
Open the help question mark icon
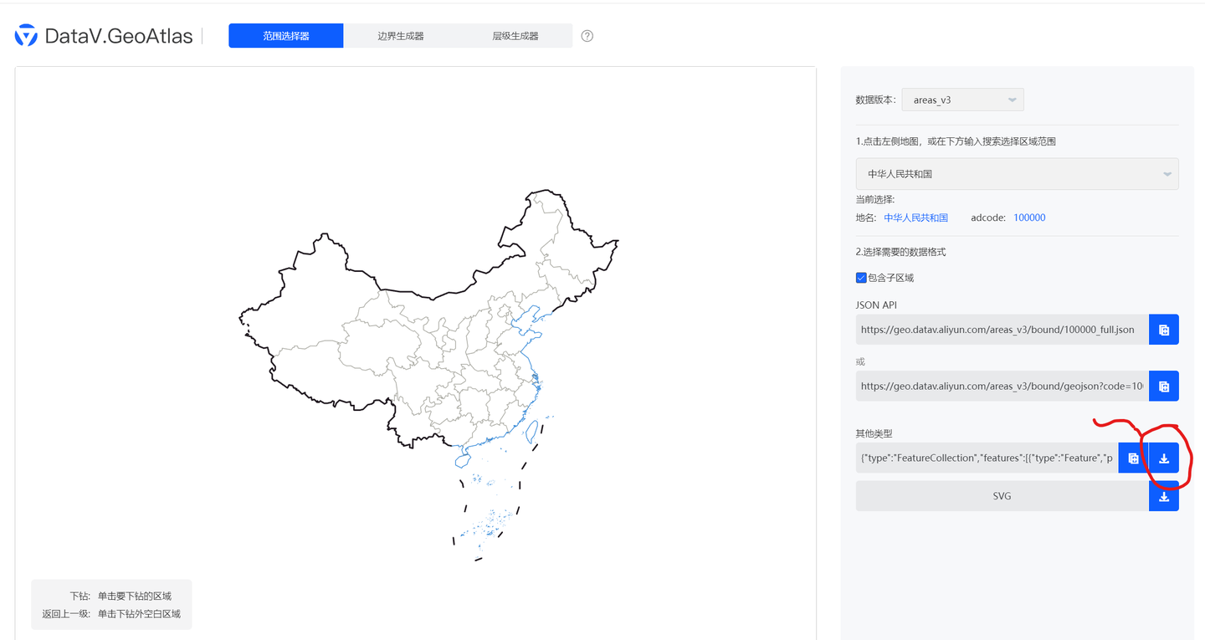pos(587,35)
